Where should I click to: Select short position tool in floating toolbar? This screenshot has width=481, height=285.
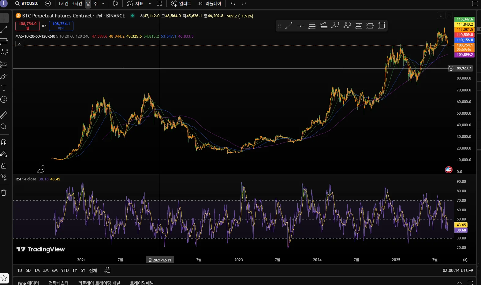[x=370, y=26]
